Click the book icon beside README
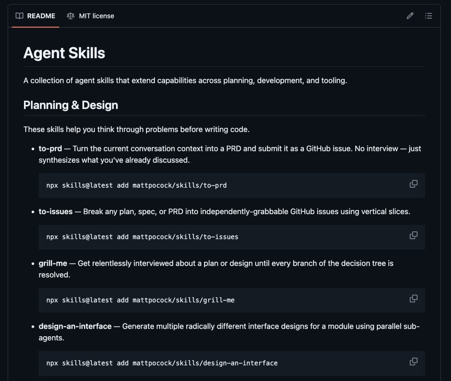 pyautogui.click(x=20, y=16)
